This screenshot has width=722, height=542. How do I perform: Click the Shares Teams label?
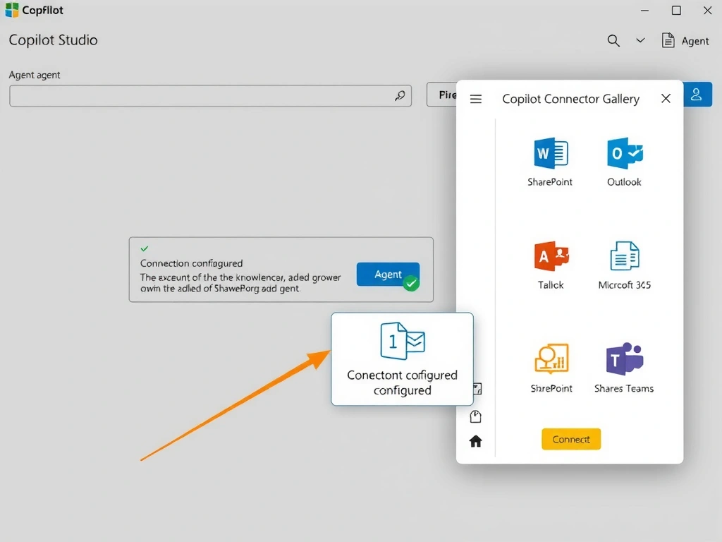point(624,388)
